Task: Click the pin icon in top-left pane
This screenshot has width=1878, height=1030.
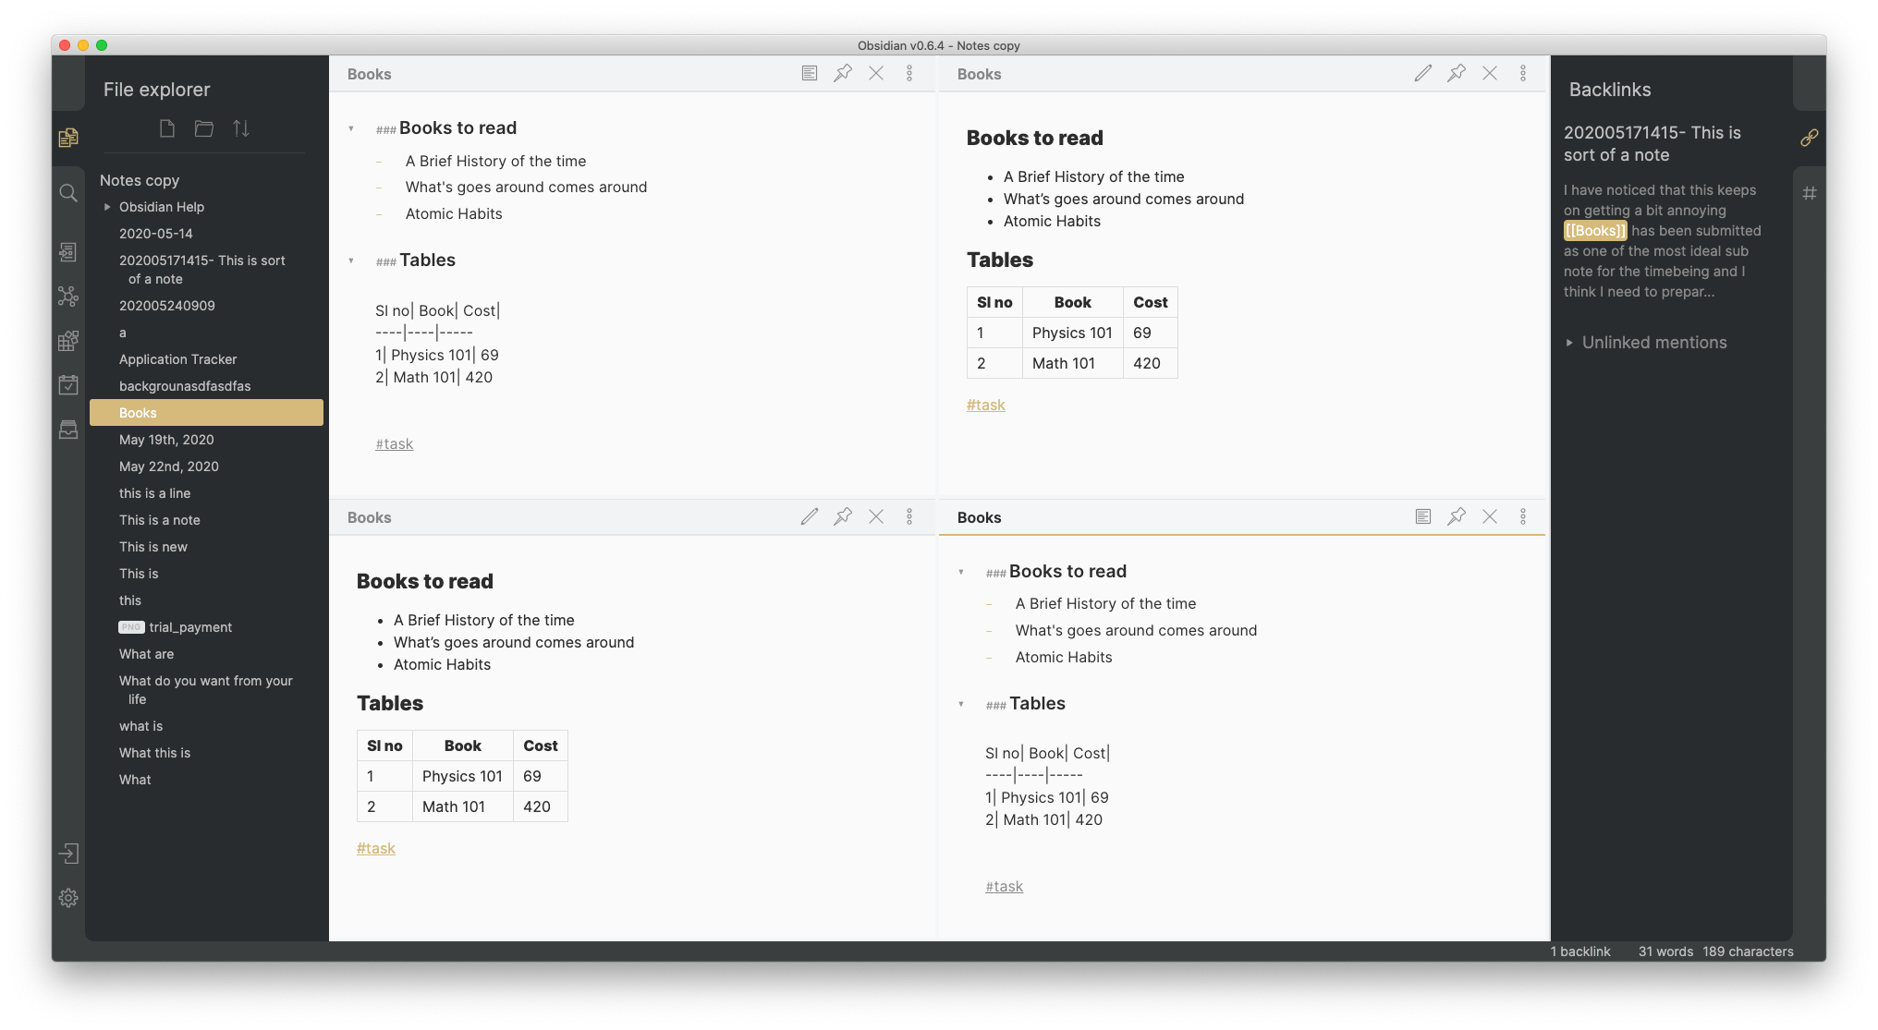Action: (843, 74)
